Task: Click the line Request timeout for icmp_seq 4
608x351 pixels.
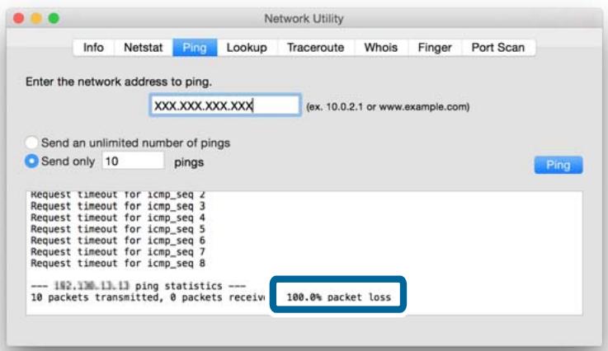Action: pyautogui.click(x=118, y=218)
